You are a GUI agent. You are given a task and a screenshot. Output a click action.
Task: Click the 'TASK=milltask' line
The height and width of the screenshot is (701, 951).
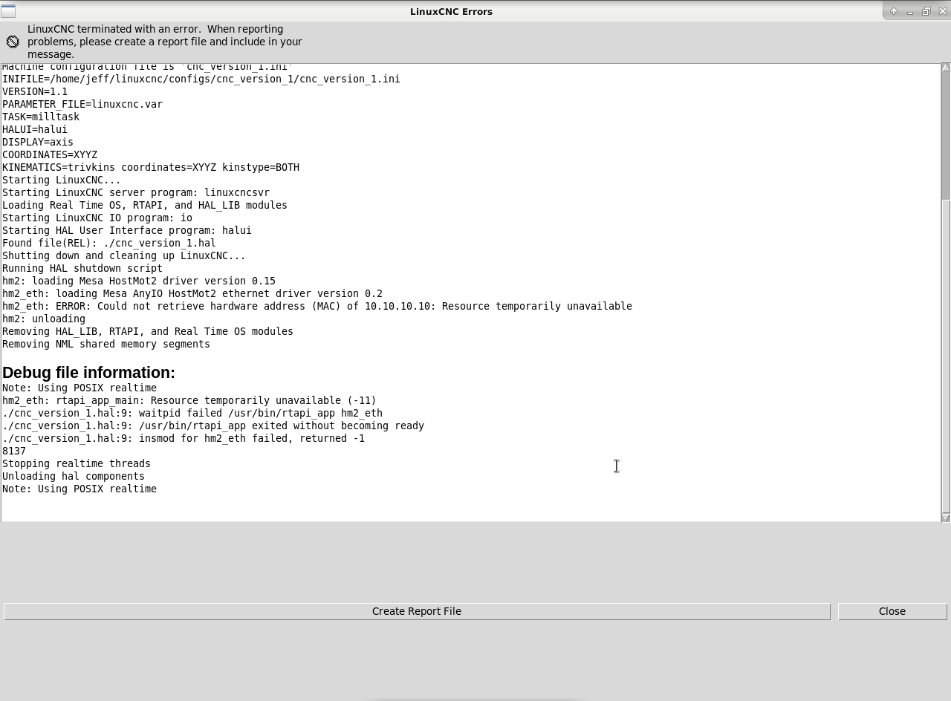point(41,117)
